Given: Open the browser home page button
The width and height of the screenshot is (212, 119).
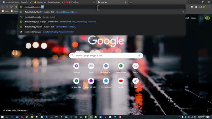Looking at the screenshot, I should coord(16,7).
